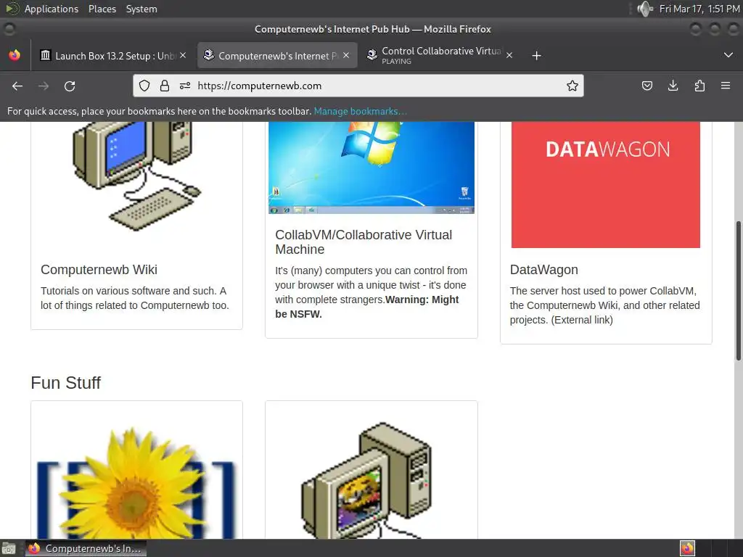
Task: Click the sunflower image under Fun Stuff
Action: (x=136, y=482)
